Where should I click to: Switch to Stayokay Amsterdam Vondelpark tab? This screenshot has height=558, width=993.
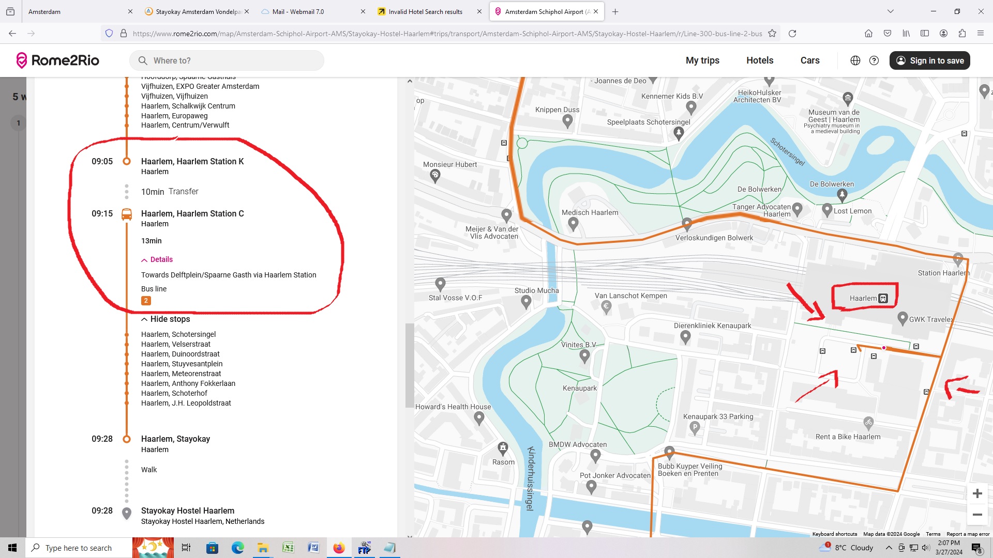pos(197,11)
